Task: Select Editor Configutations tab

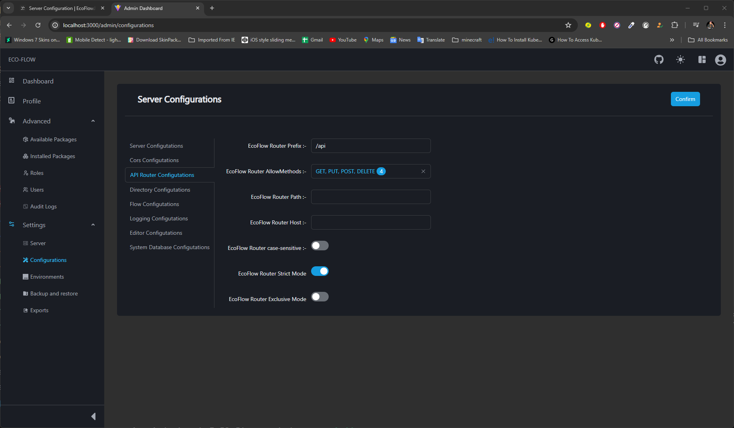Action: click(x=156, y=233)
